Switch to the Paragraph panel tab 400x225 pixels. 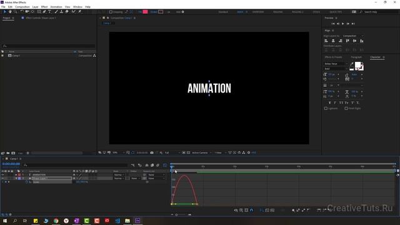[x=356, y=57]
